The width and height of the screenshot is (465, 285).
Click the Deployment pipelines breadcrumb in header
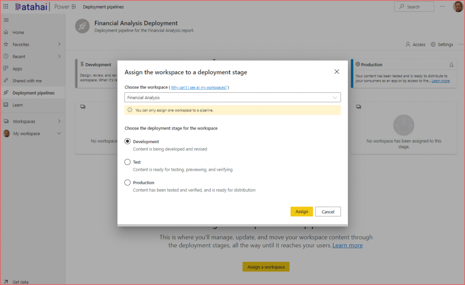coord(103,7)
